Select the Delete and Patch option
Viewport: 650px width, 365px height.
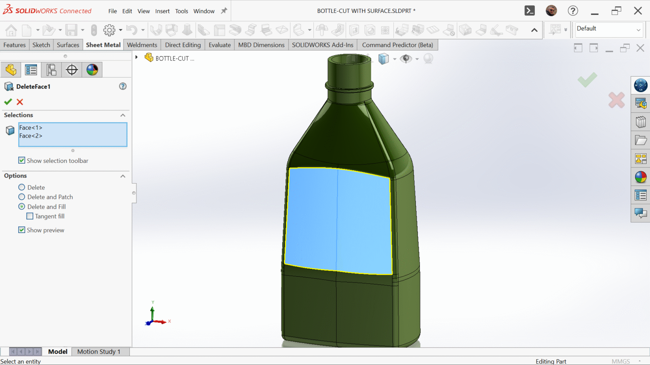22,197
